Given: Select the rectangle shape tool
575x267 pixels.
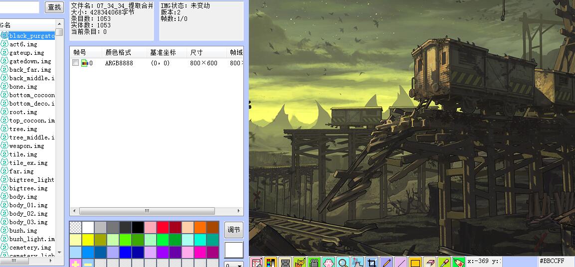Looking at the screenshot, I should 415,262.
